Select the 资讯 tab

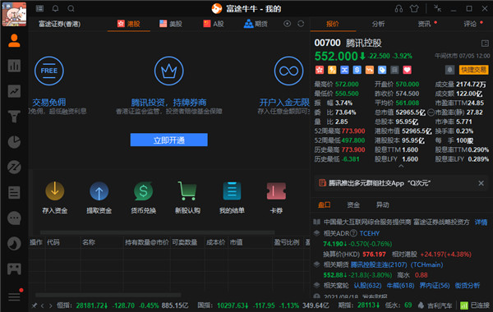pos(424,24)
